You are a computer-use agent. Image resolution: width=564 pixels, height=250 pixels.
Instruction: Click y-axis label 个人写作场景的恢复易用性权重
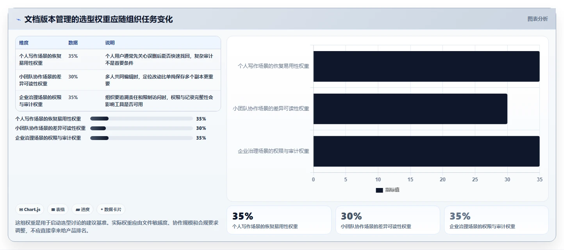click(273, 66)
